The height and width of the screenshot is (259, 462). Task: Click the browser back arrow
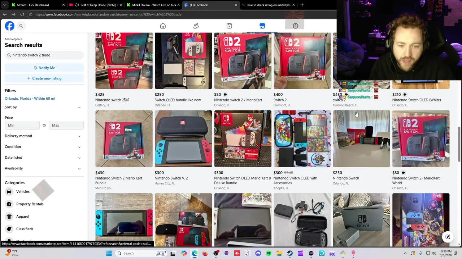pyautogui.click(x=4, y=14)
